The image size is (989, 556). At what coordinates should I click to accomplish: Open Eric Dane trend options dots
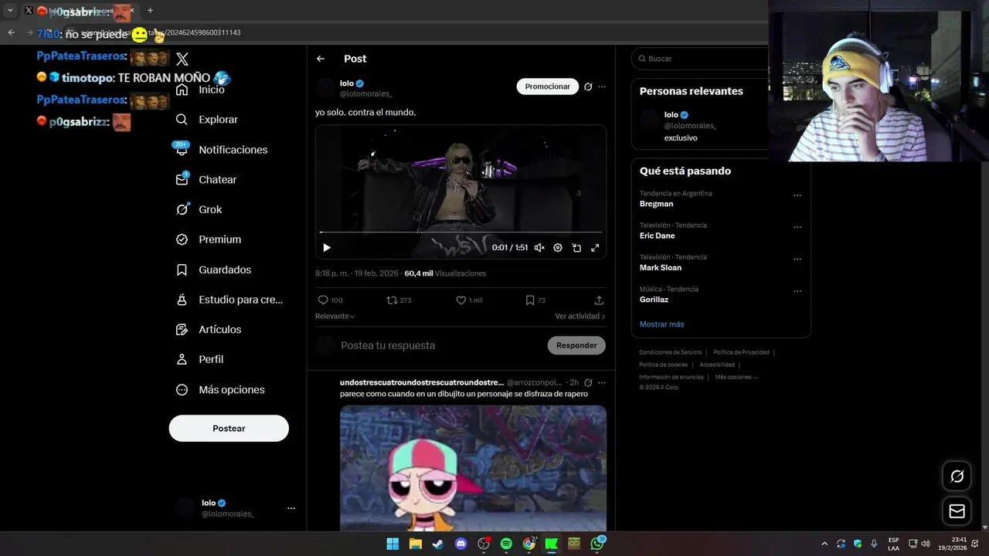click(797, 227)
